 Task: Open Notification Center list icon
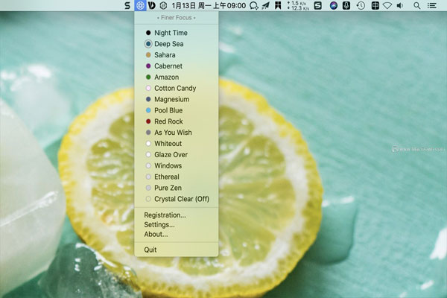432,6
